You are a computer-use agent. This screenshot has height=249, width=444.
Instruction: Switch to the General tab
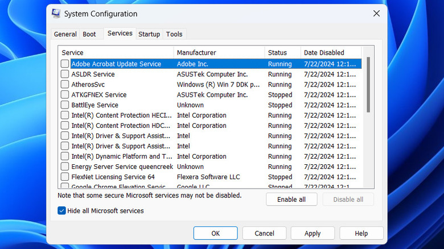pos(65,34)
